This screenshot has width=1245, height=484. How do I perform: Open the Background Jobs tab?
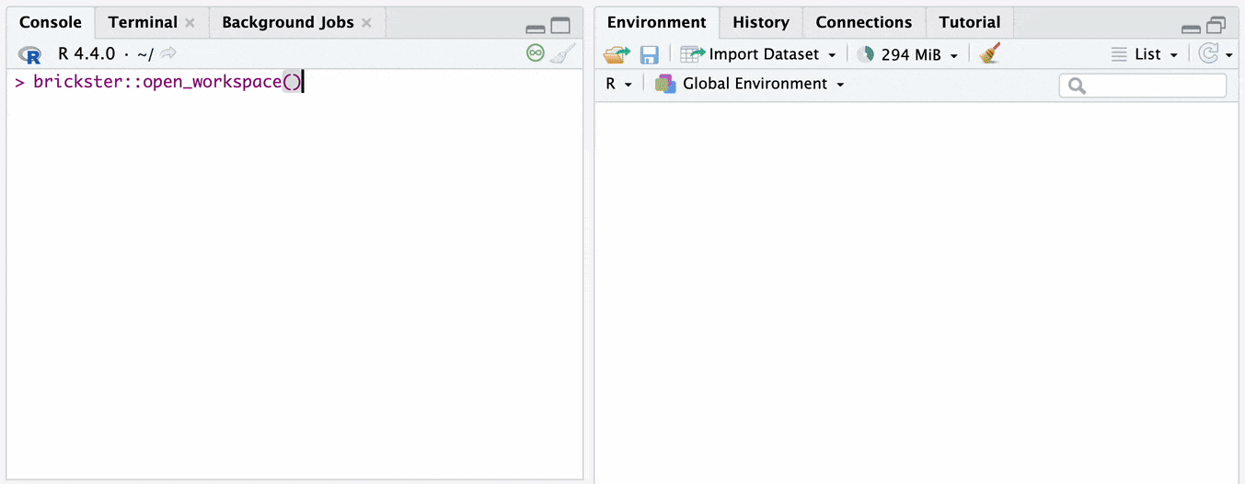click(288, 22)
